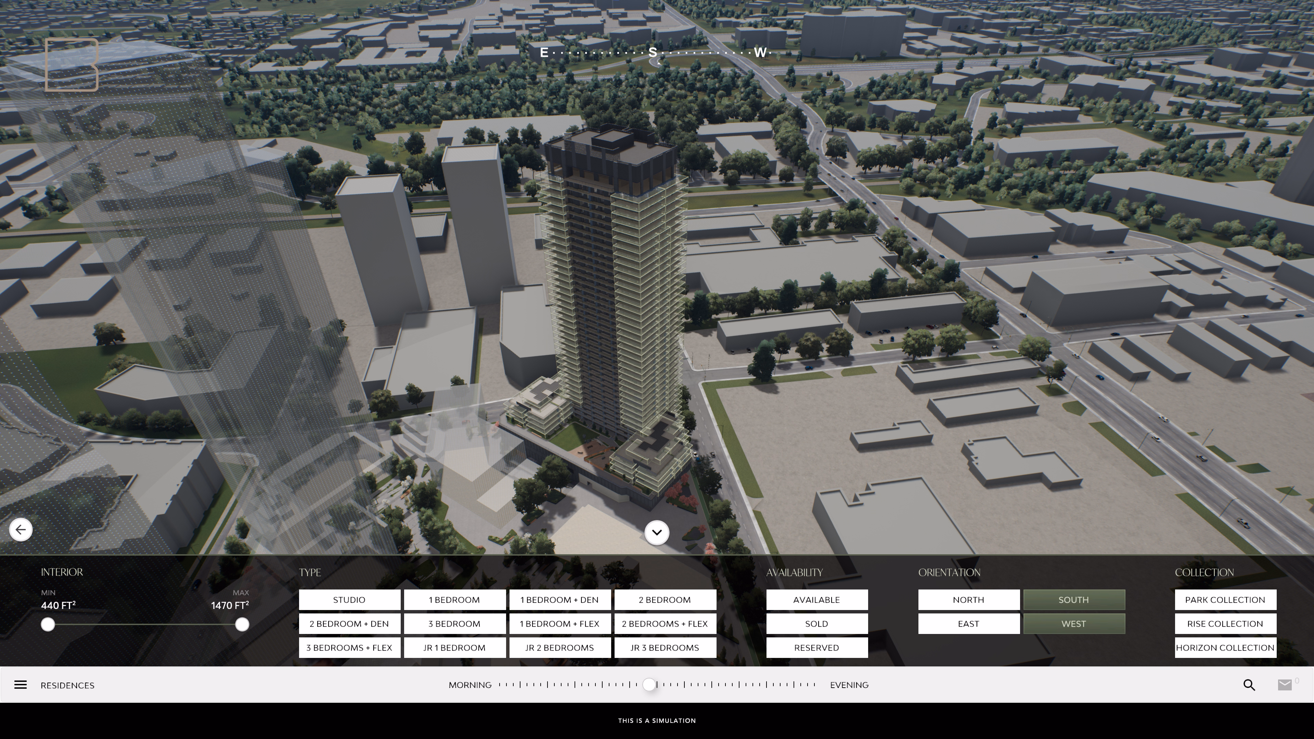
Task: Click the E compass marker
Action: pos(544,53)
